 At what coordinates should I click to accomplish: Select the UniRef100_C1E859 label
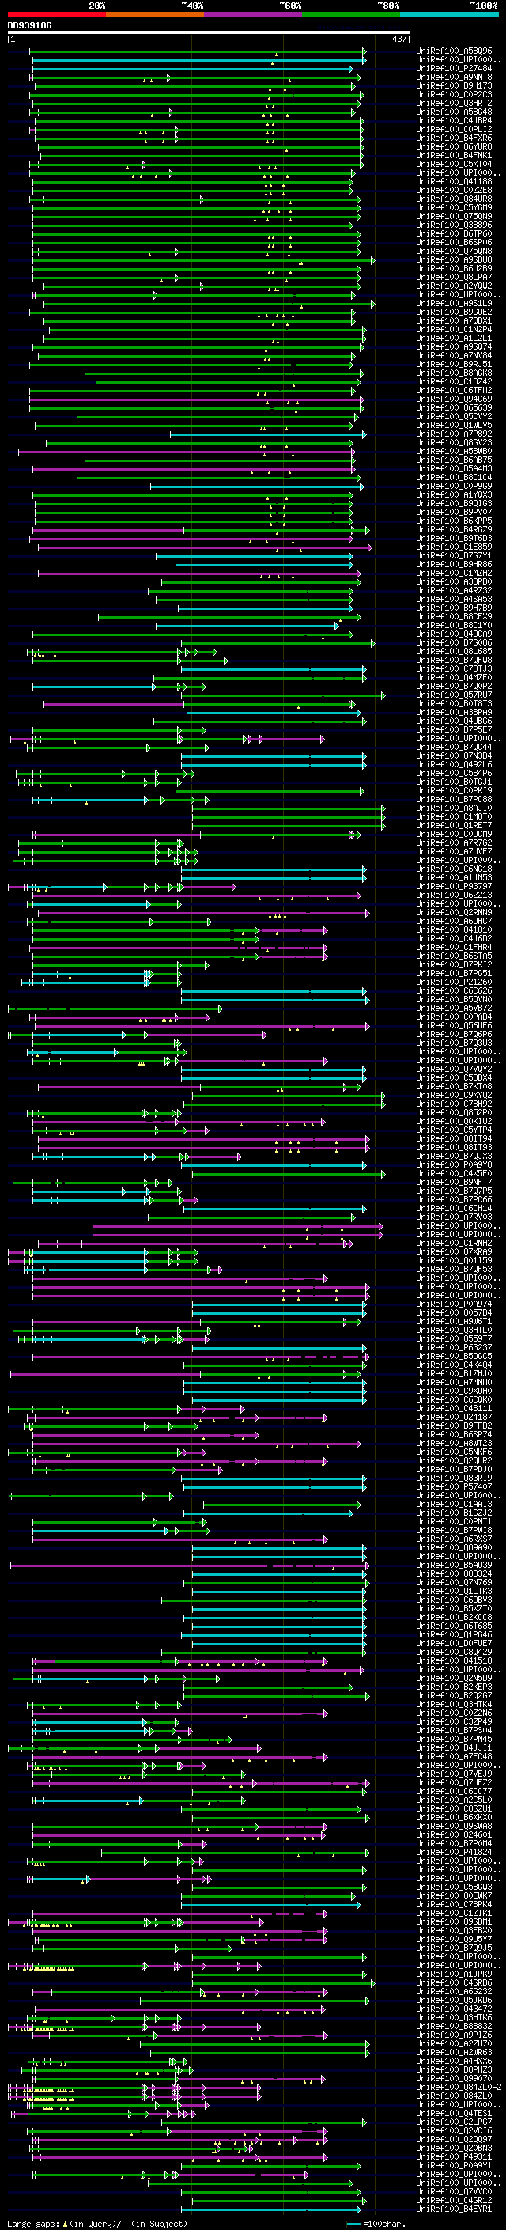click(x=454, y=547)
